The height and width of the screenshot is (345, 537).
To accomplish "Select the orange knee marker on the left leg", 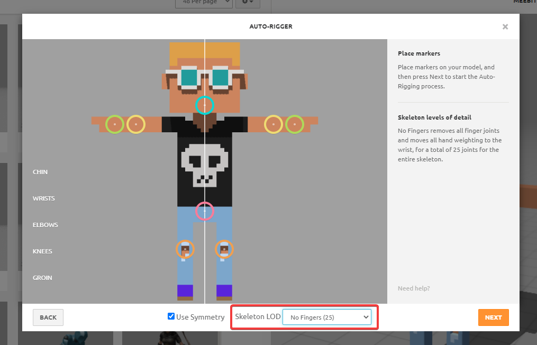I will pos(185,249).
